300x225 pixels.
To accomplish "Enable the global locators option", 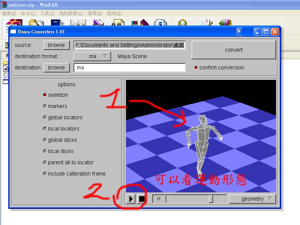I will point(63,117).
